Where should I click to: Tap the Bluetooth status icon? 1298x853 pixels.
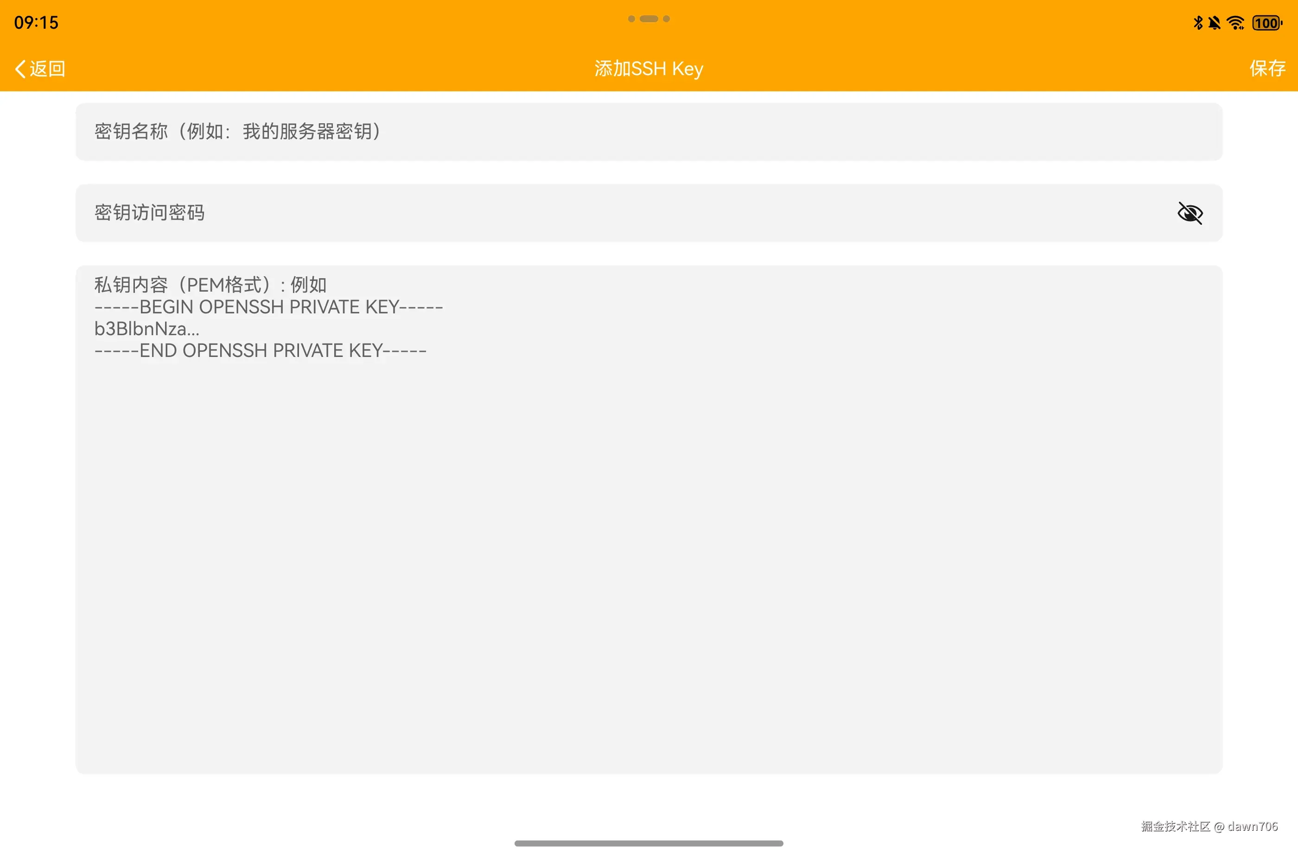[1198, 23]
